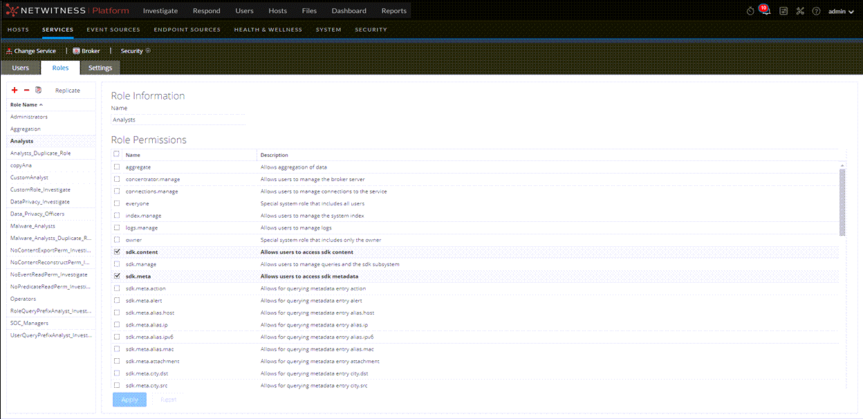Click the red plus add role icon

[x=15, y=91]
